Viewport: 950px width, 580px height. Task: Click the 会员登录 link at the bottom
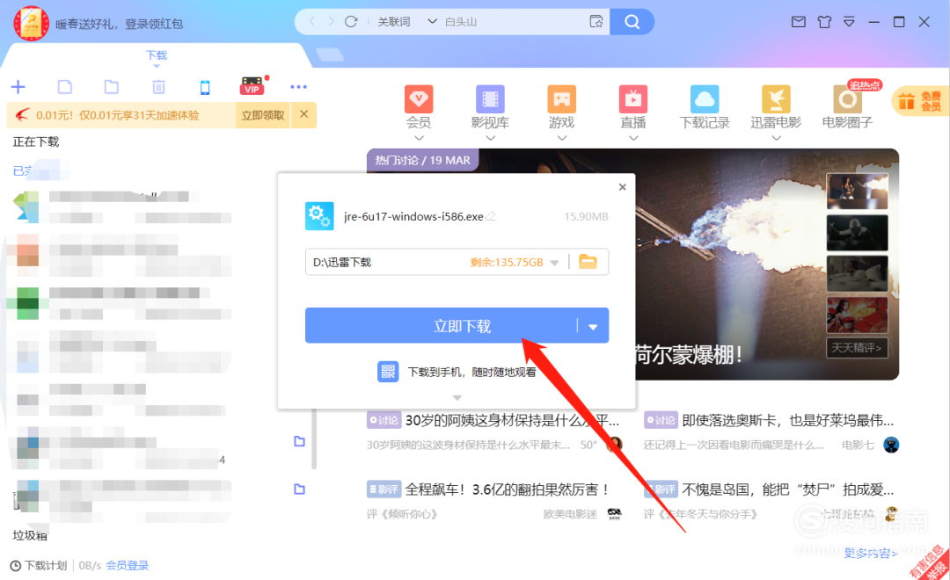coord(126,566)
